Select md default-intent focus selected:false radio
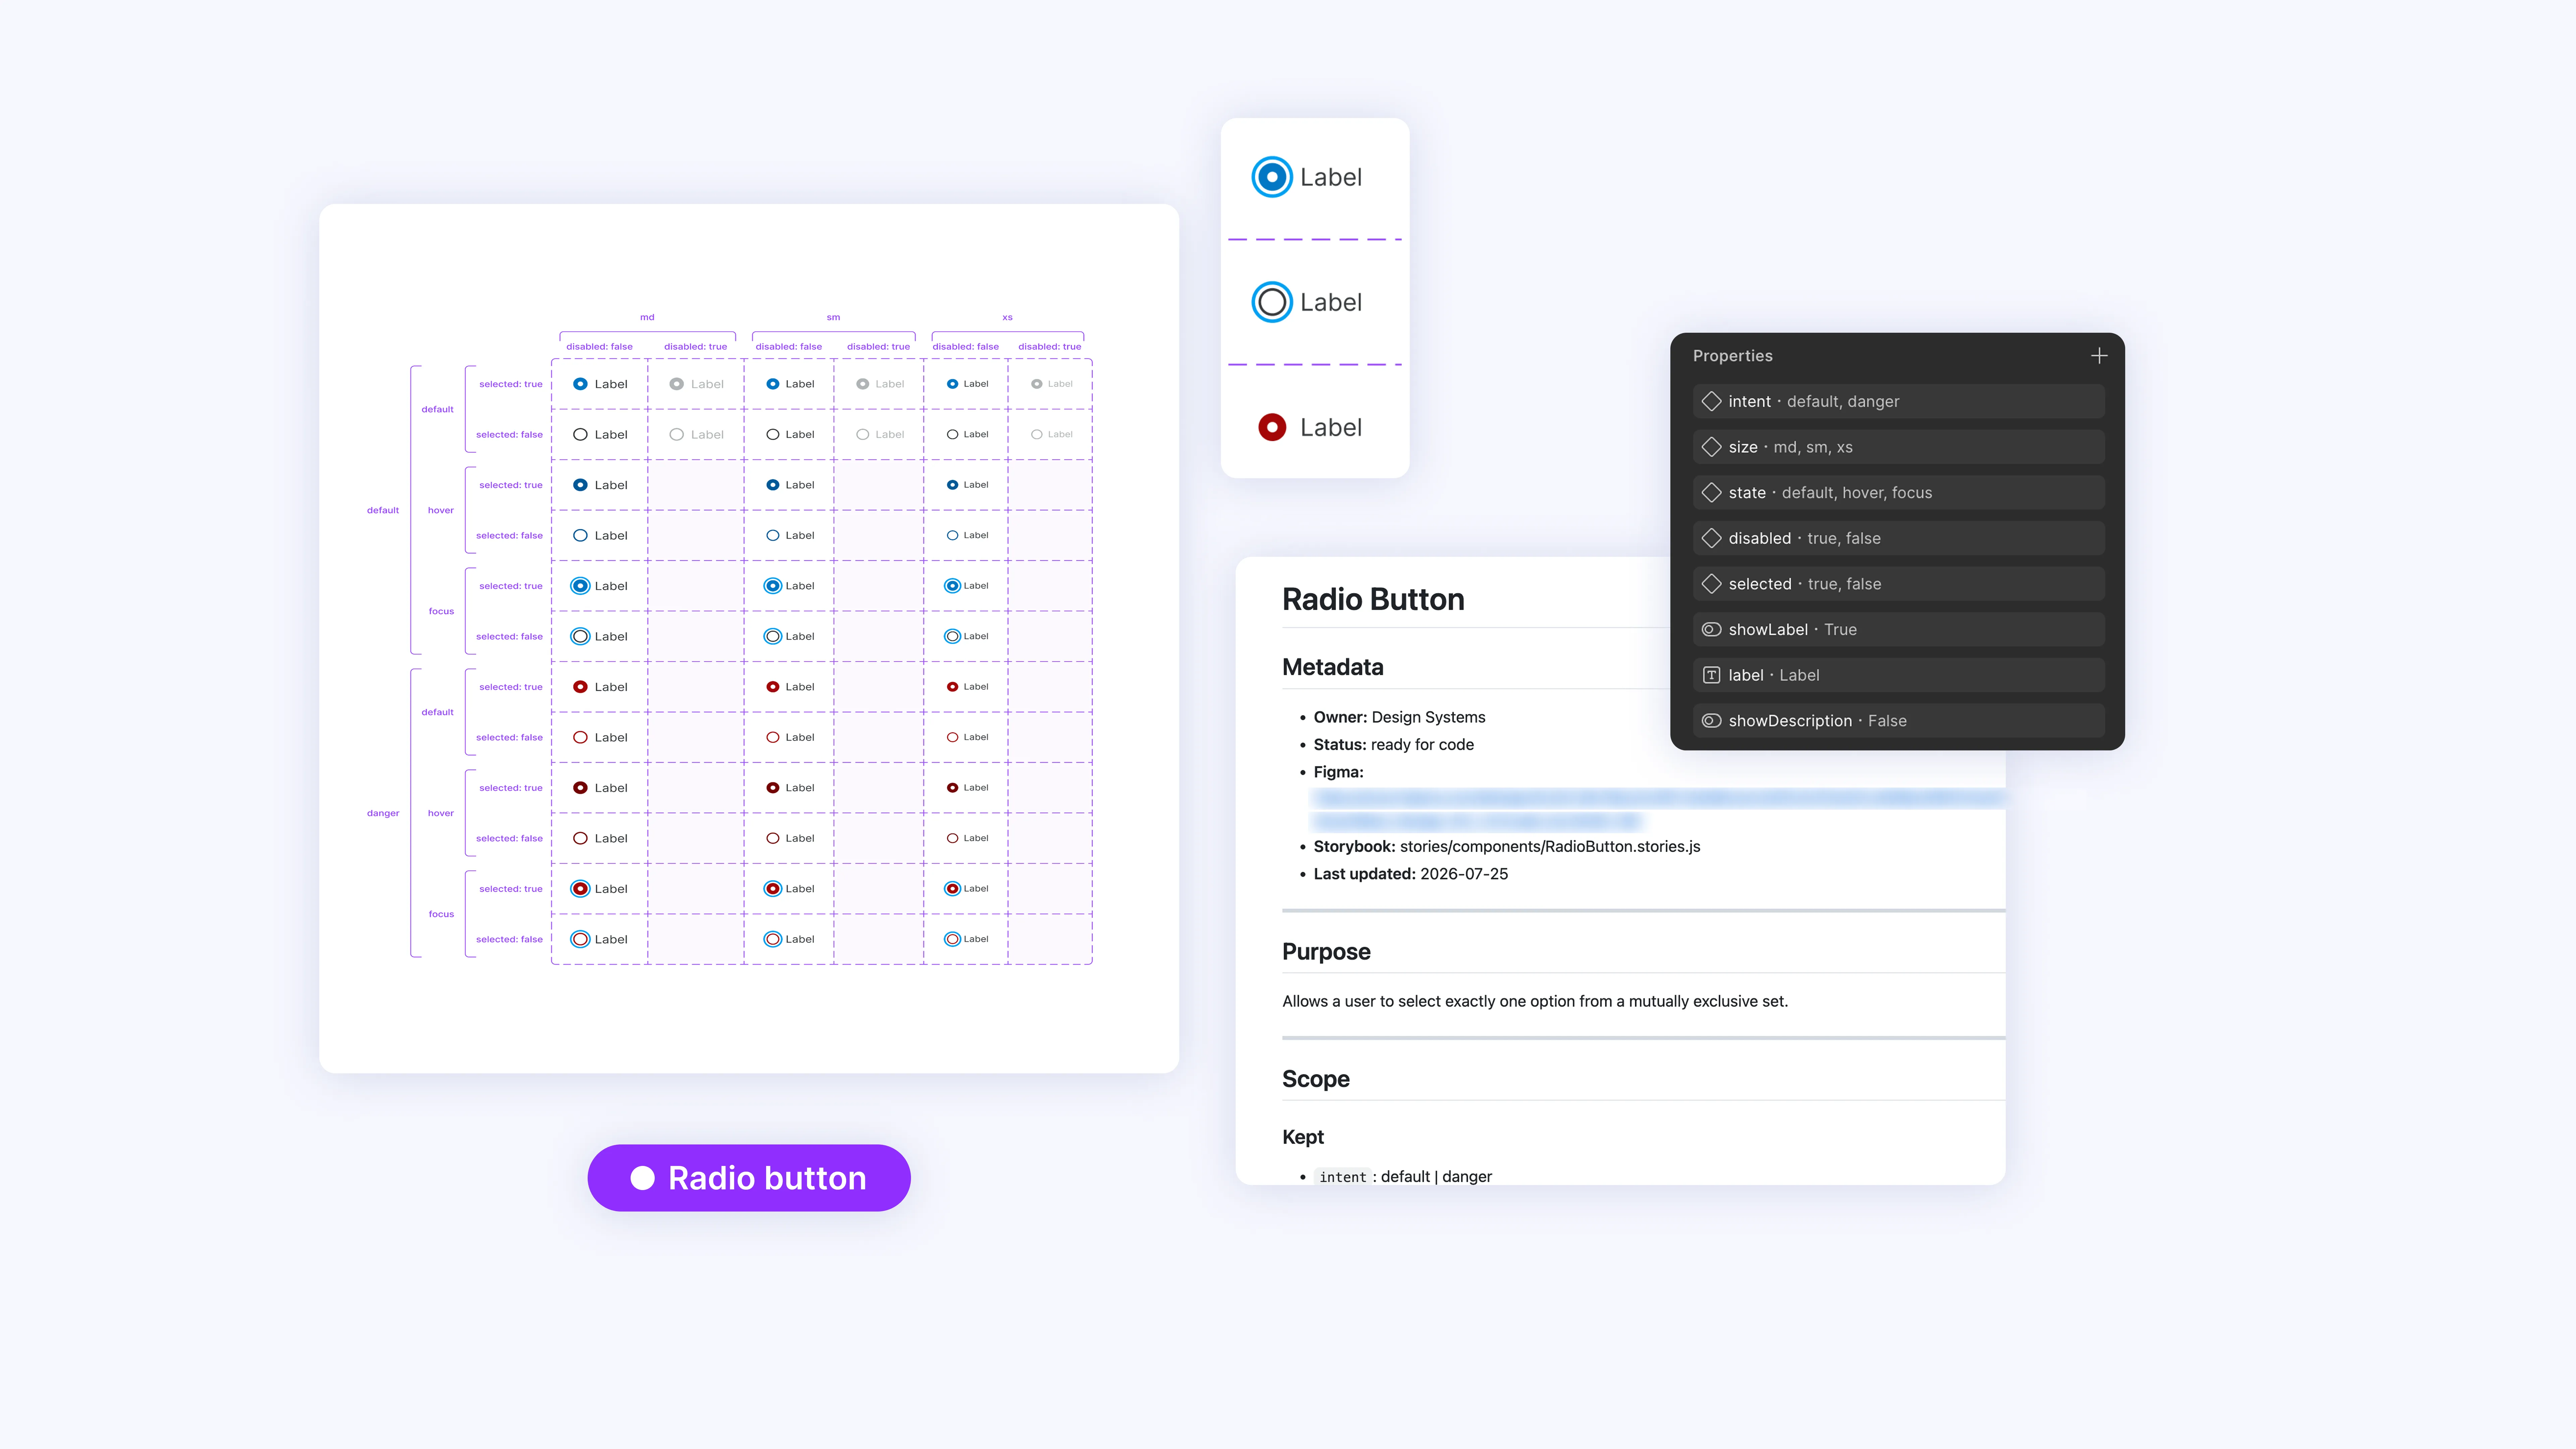 point(580,636)
